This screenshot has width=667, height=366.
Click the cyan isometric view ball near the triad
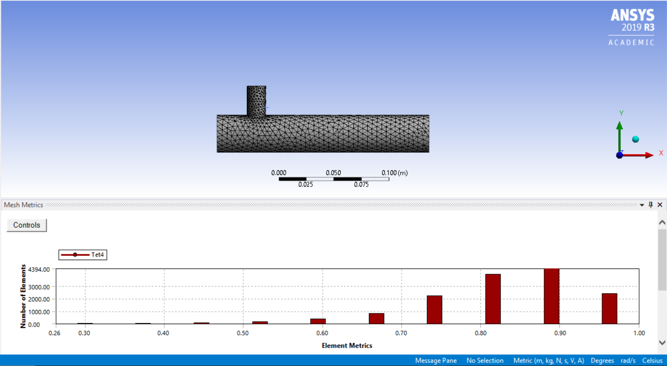pos(636,139)
